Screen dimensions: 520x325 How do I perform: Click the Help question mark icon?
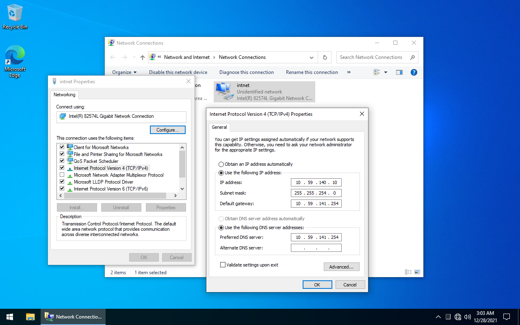(x=414, y=72)
